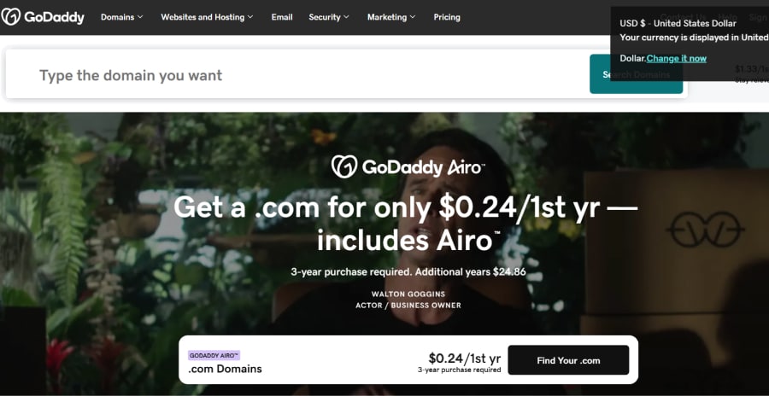Click the Find Your .com button
Image resolution: width=769 pixels, height=402 pixels.
(568, 360)
